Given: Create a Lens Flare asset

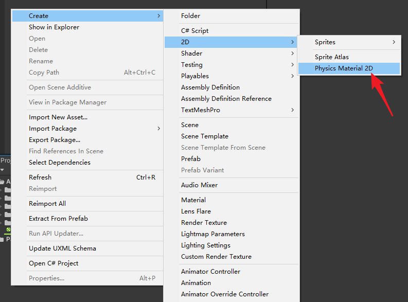Looking at the screenshot, I should (x=231, y=211).
